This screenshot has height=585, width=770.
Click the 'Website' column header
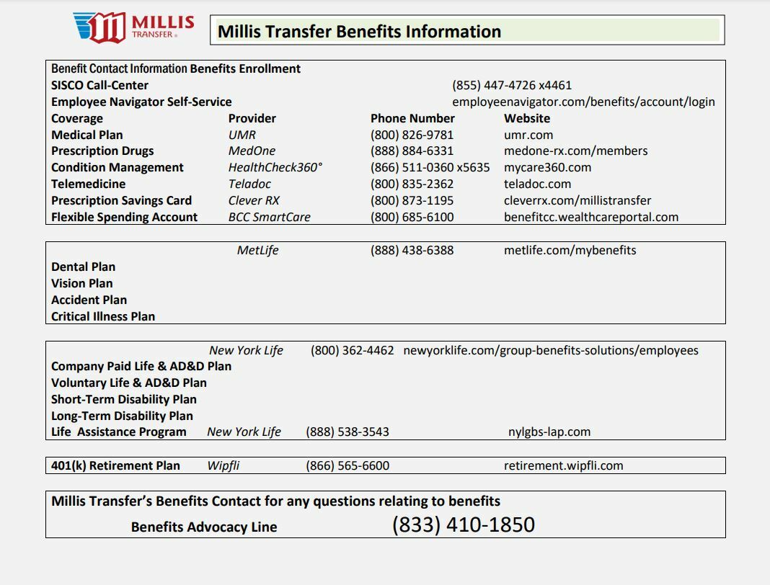527,118
